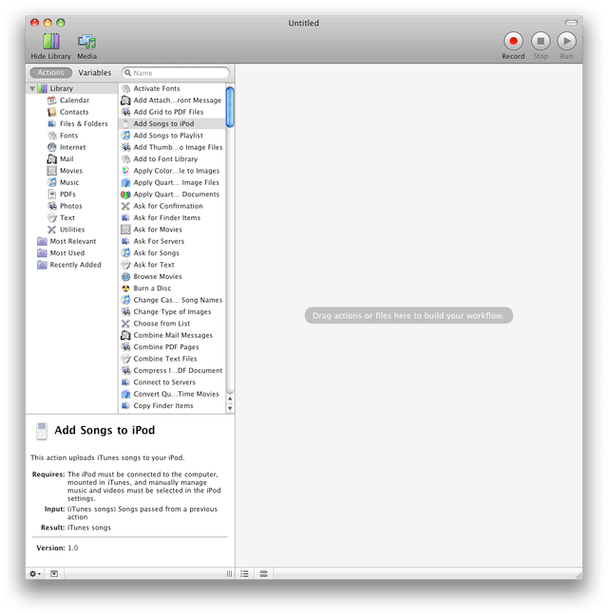
Task: Select Fonts category icon
Action: (51, 136)
